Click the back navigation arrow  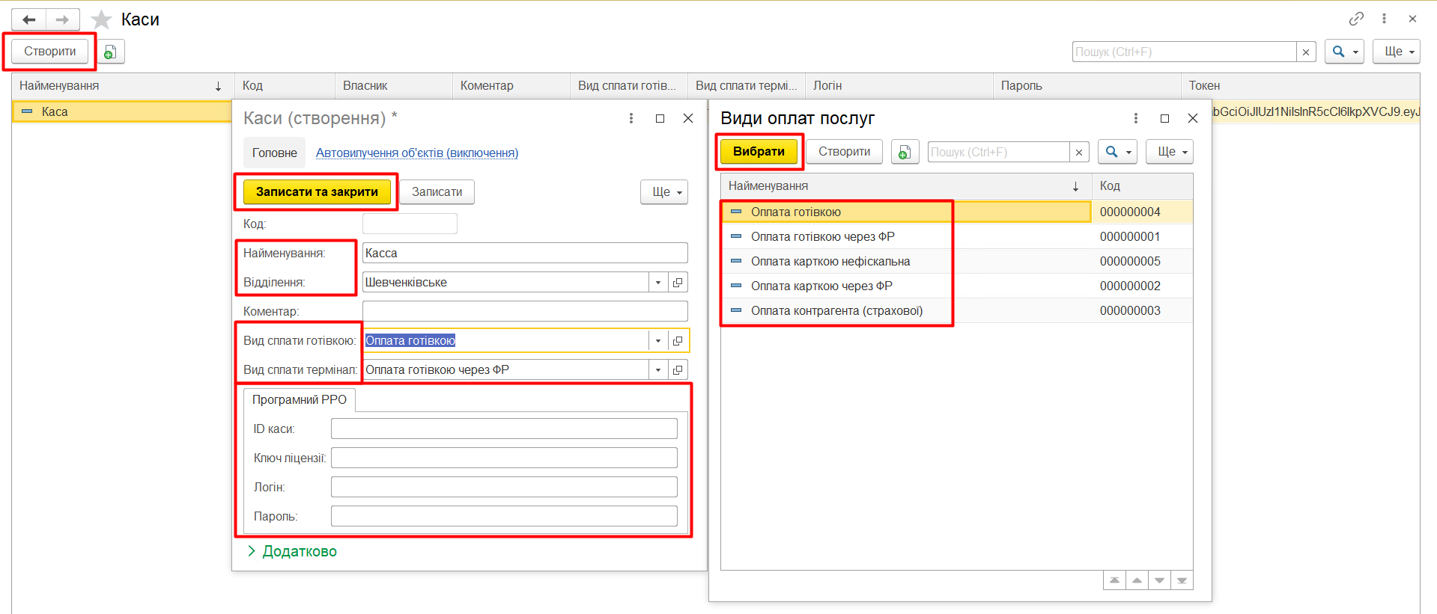[x=29, y=19]
